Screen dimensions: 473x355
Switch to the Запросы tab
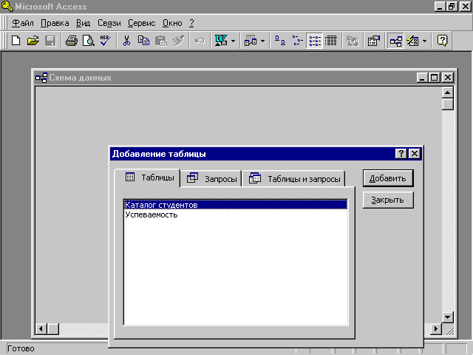point(211,179)
